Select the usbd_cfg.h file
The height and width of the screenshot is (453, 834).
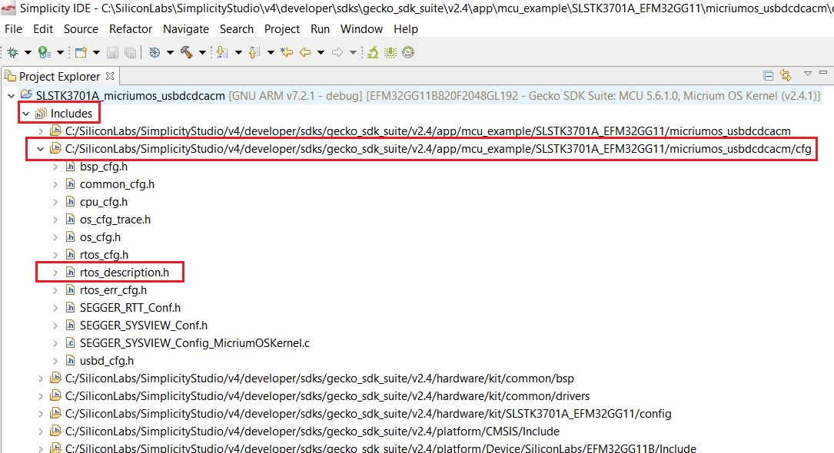pos(106,361)
